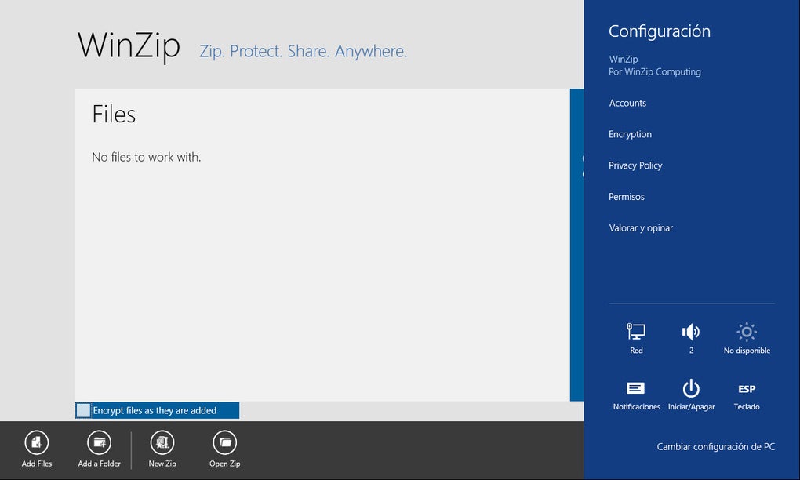The width and height of the screenshot is (800, 480).
Task: Click the Add Files icon
Action: tap(37, 443)
